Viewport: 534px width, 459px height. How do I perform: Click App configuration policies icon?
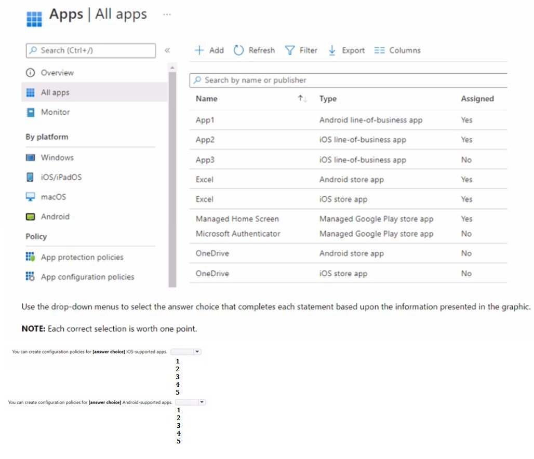click(x=30, y=276)
